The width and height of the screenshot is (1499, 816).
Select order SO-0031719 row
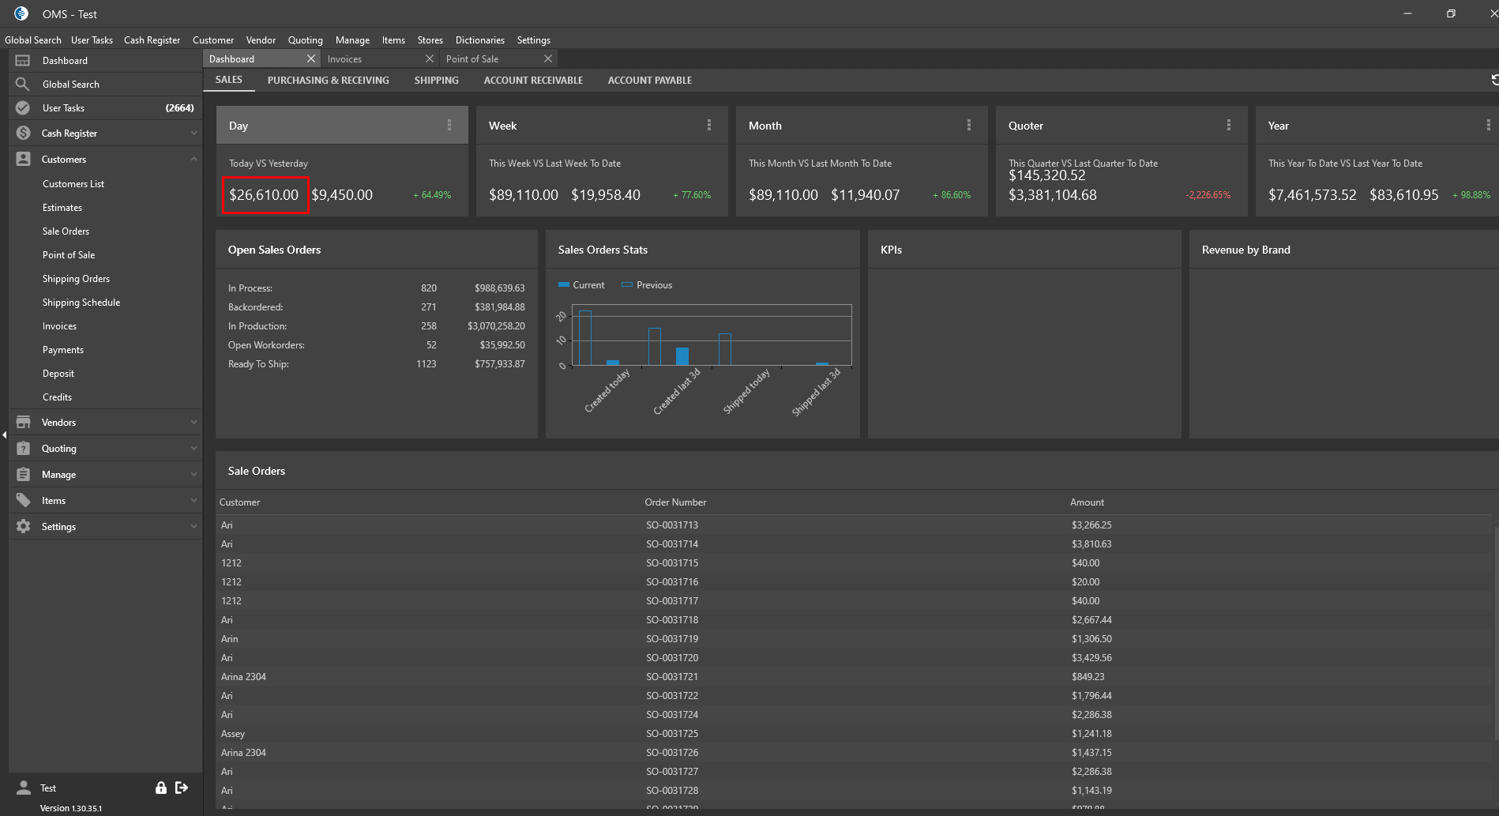coord(672,639)
